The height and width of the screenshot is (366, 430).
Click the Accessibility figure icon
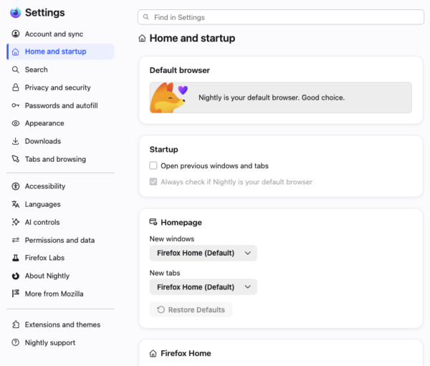pos(16,186)
